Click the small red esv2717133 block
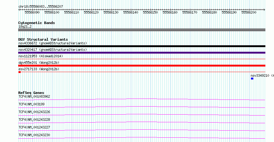Viewport: 274px width, 142px height. (20, 72)
